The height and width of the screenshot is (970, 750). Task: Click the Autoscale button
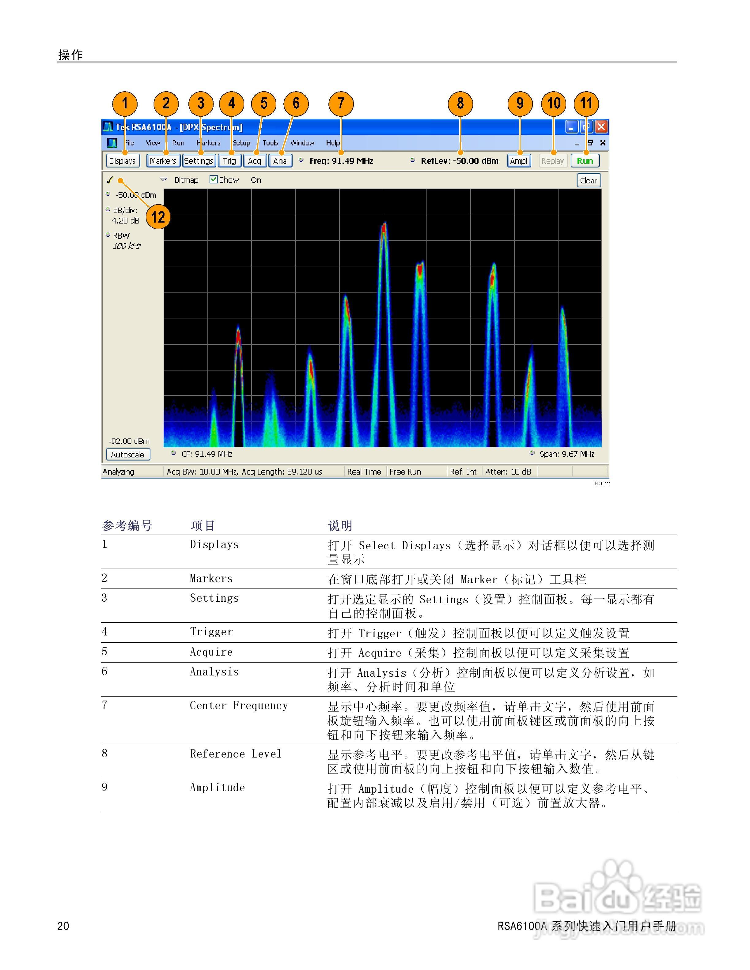[x=127, y=454]
